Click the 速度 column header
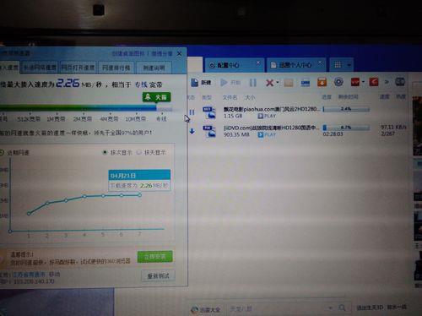The image size is (422, 316). (384, 97)
